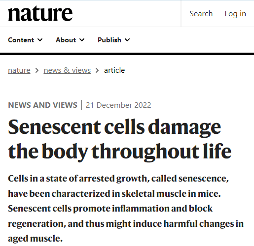Expand the Content menu

[x=25, y=40]
